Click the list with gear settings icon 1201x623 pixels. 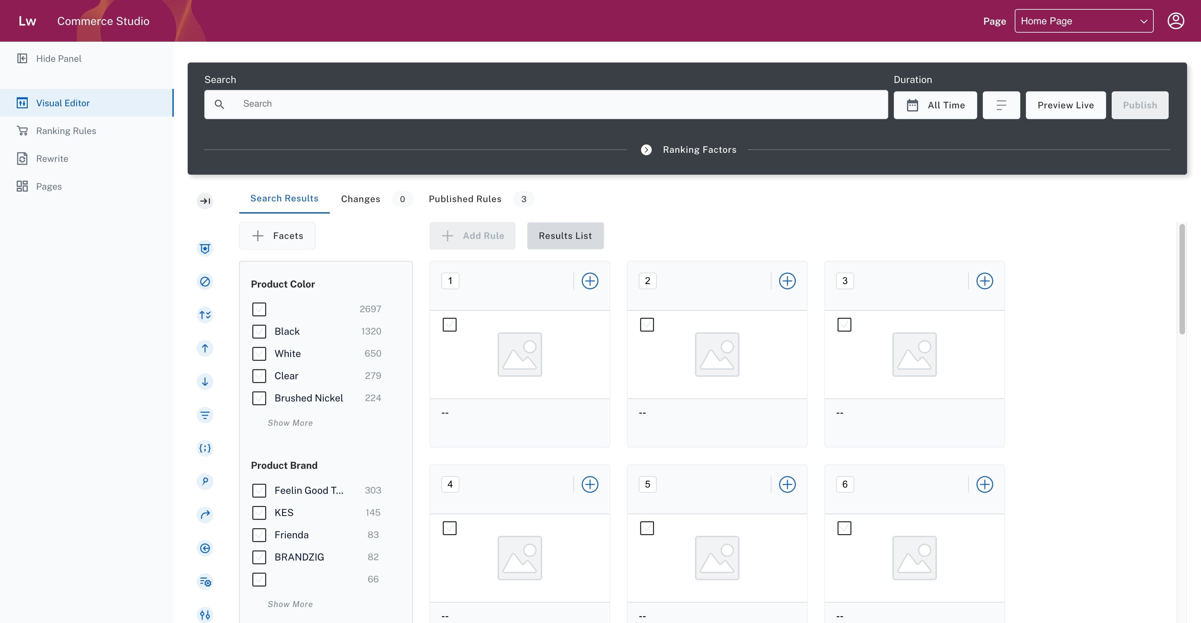205,582
